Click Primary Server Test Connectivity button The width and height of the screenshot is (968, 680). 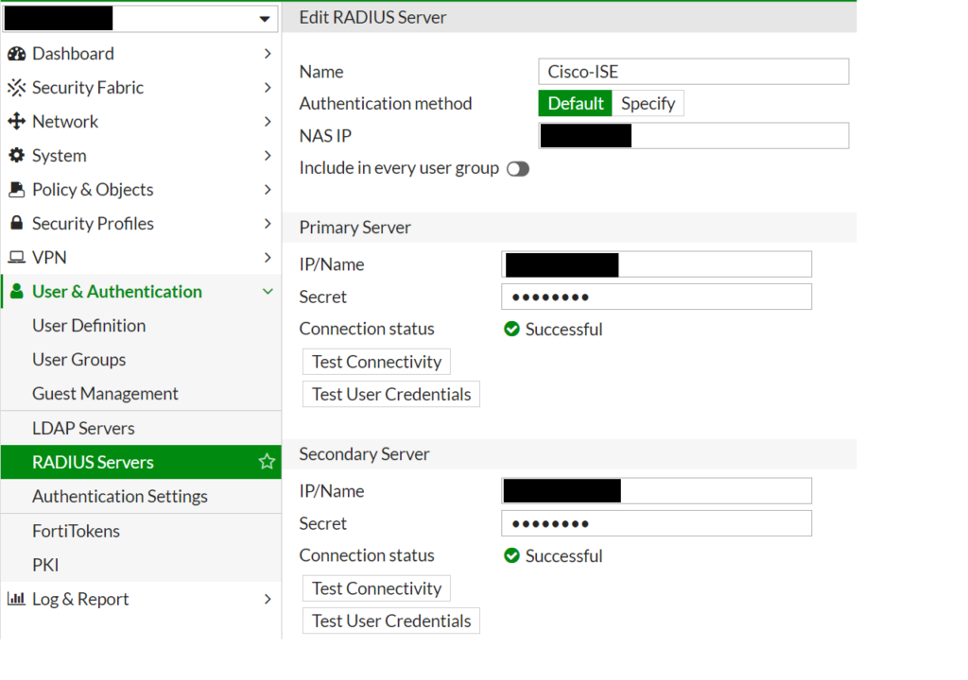coord(376,362)
